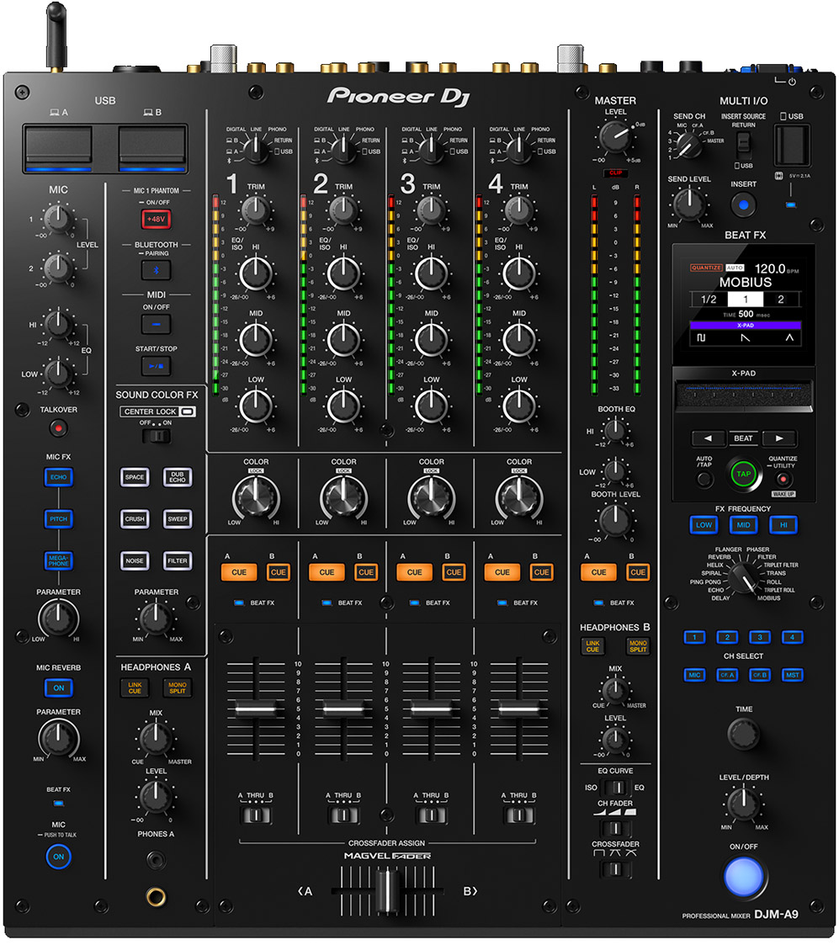Flip the CENTER LOCK off/on switch
Viewport: 839px width, 945px height.
[157, 436]
